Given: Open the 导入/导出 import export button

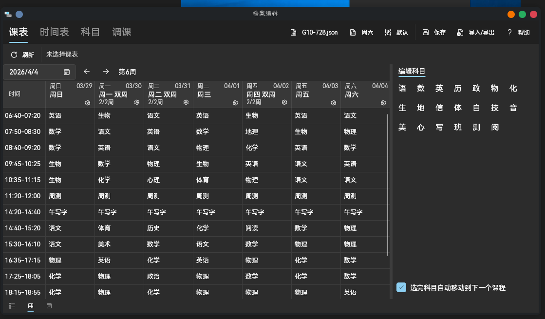Looking at the screenshot, I should (475, 33).
